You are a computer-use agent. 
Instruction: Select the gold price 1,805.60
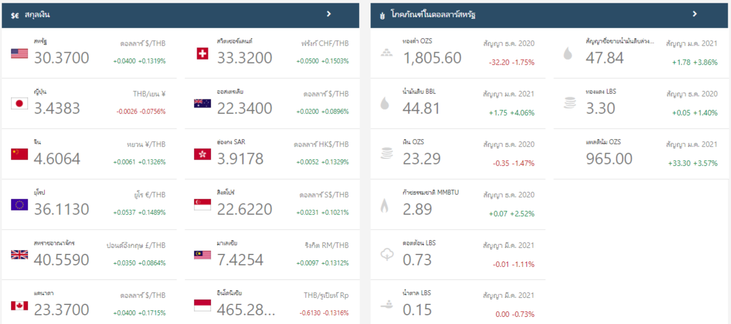click(432, 58)
